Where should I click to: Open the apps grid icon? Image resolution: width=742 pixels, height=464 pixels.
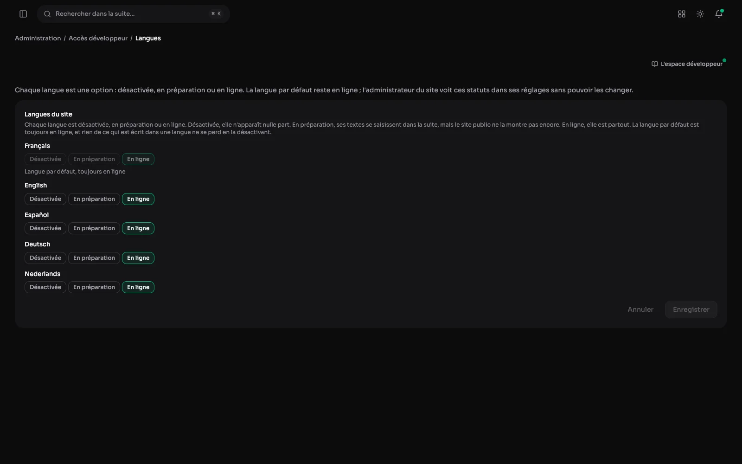coord(682,14)
